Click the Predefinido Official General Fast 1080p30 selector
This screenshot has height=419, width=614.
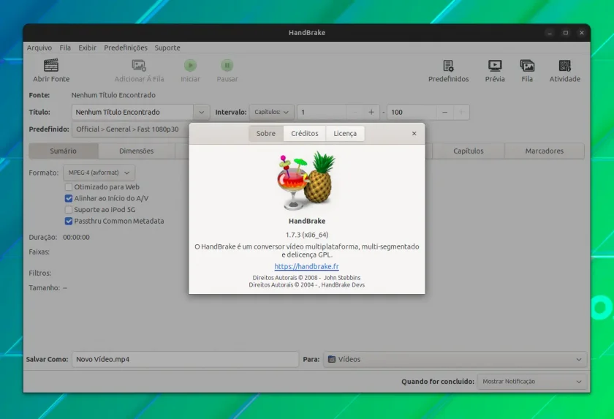[130, 129]
